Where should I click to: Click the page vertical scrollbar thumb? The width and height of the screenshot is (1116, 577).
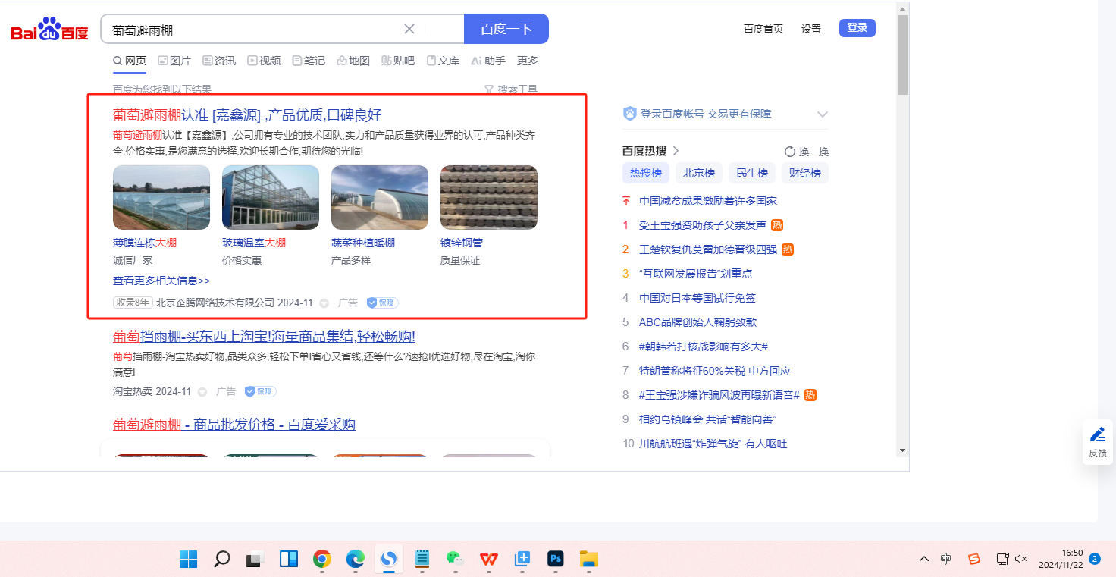click(x=902, y=55)
